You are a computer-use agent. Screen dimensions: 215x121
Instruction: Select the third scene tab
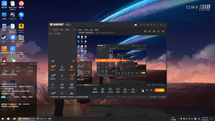[67, 30]
